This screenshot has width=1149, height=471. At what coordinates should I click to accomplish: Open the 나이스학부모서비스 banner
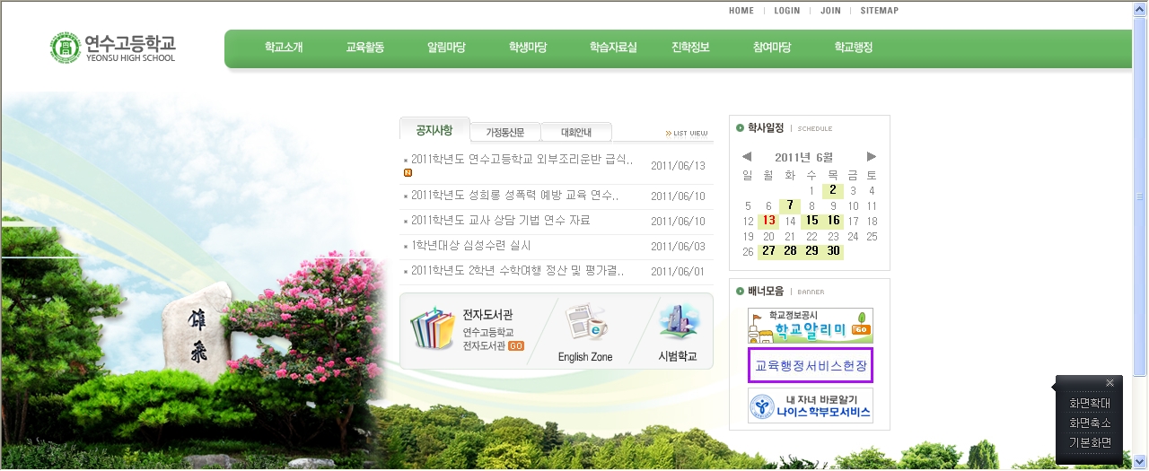[x=810, y=406]
